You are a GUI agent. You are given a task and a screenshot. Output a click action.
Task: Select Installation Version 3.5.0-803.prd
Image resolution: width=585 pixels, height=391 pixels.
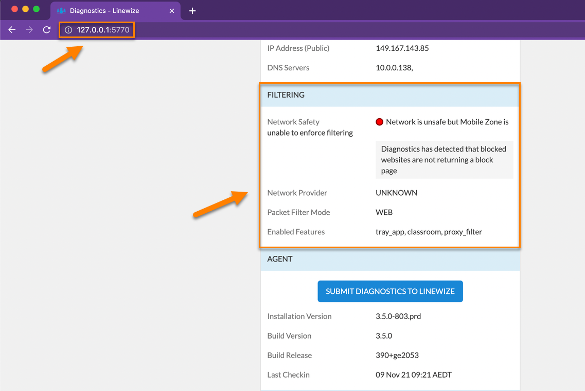click(x=398, y=316)
